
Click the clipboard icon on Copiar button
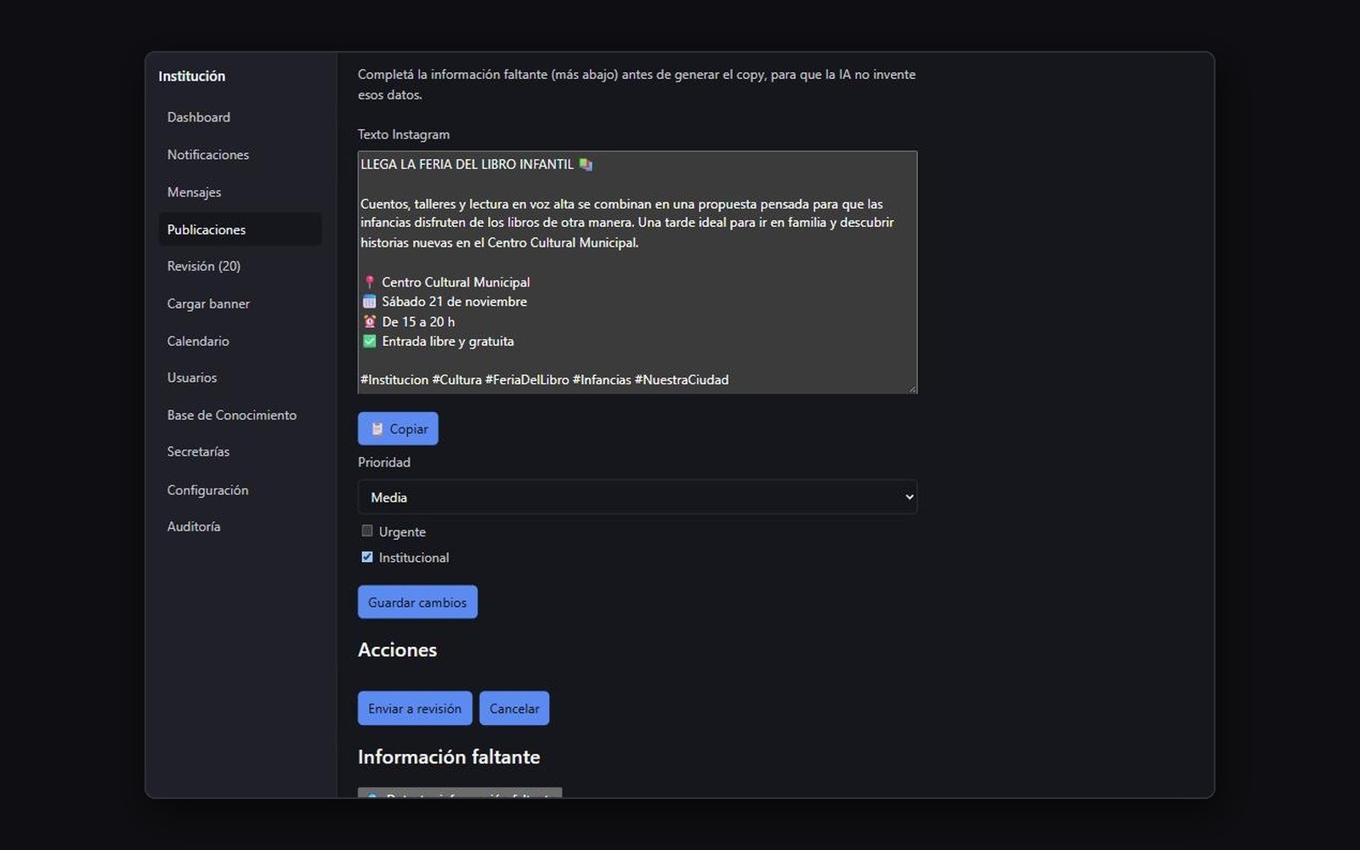click(x=377, y=429)
